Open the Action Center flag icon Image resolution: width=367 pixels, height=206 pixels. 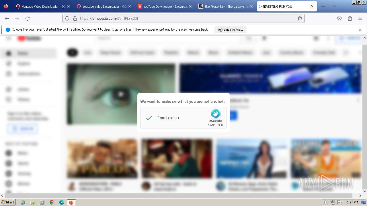[340, 202]
